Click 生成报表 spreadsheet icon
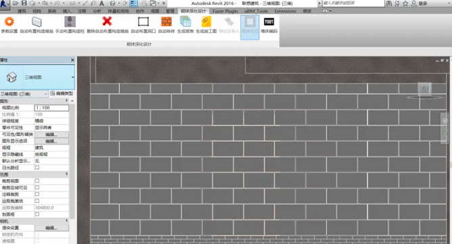Screen dimensions: 452x244 (x=185, y=22)
